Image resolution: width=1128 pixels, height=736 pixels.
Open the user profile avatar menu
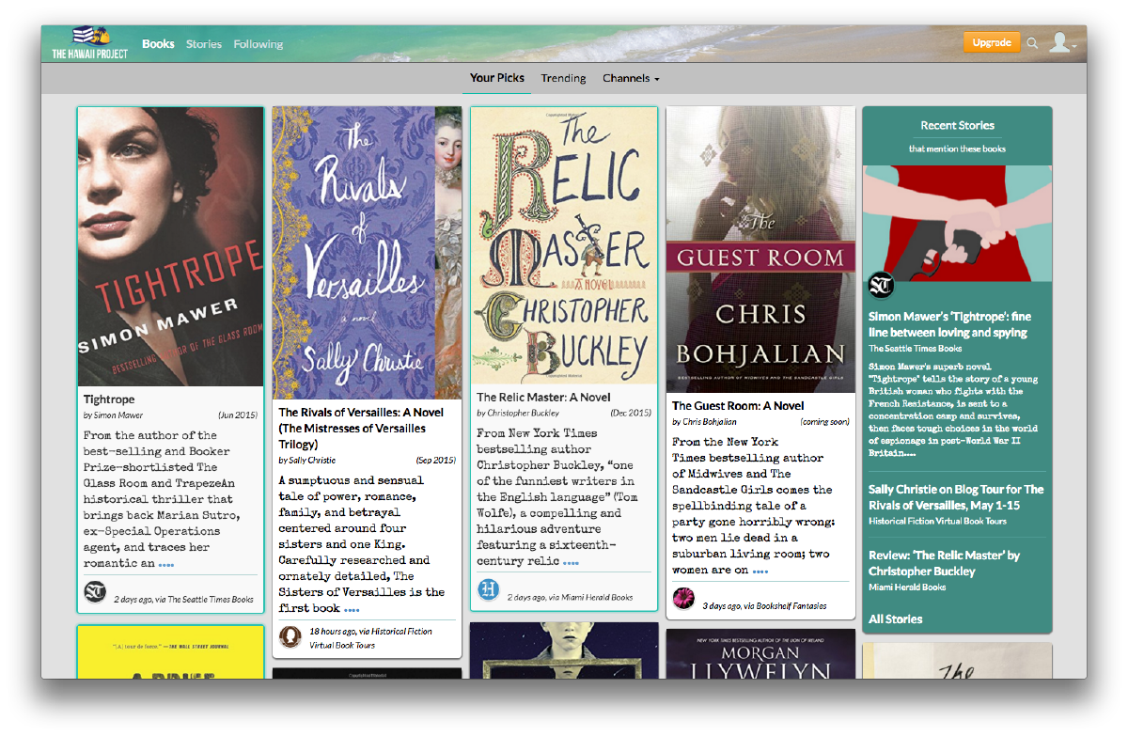click(x=1061, y=43)
